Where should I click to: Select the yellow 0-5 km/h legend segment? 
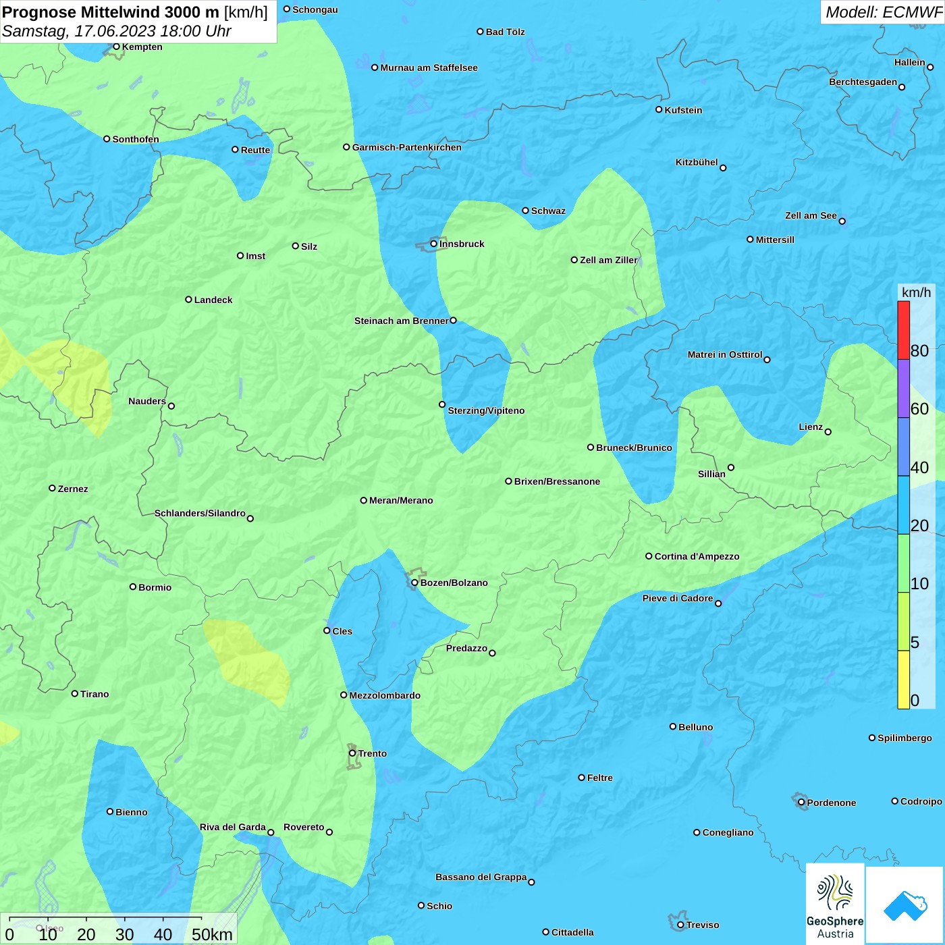(903, 680)
